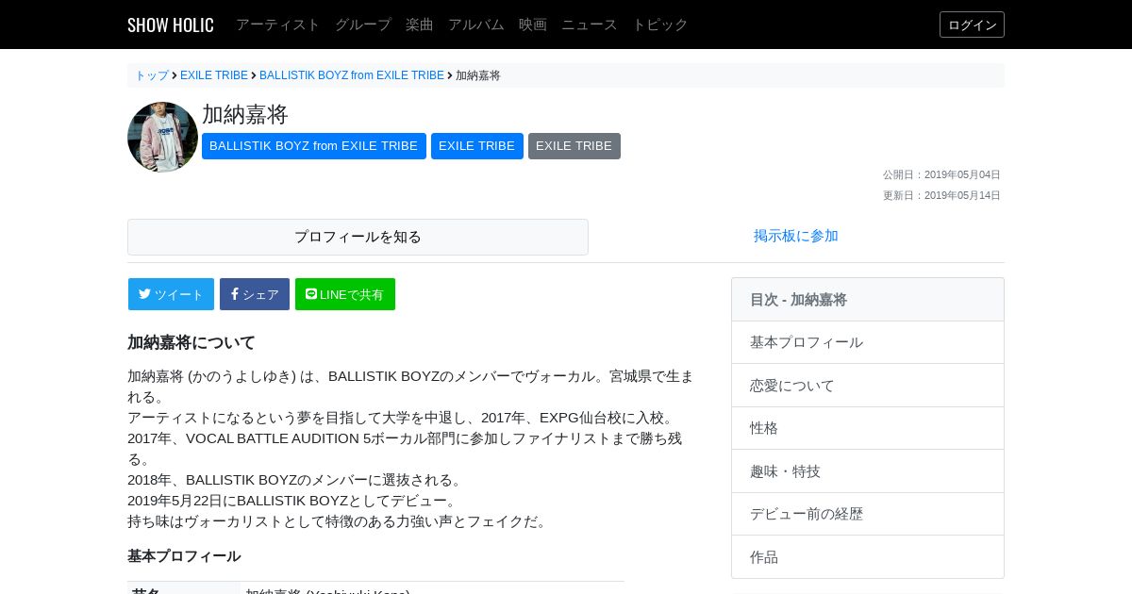Go to アルバム in the navbar
1132x594 pixels.
[x=476, y=25]
